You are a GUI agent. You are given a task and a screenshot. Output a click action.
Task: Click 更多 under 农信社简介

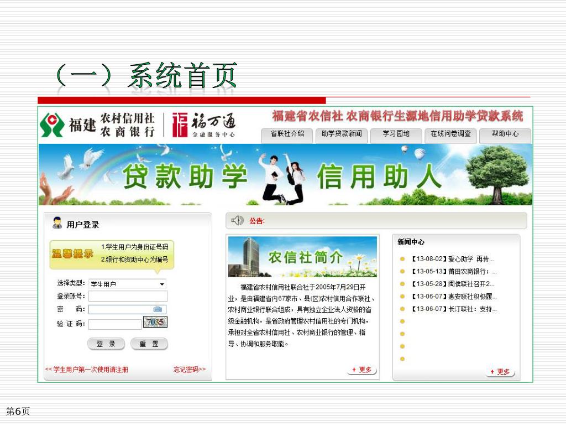[x=361, y=370]
